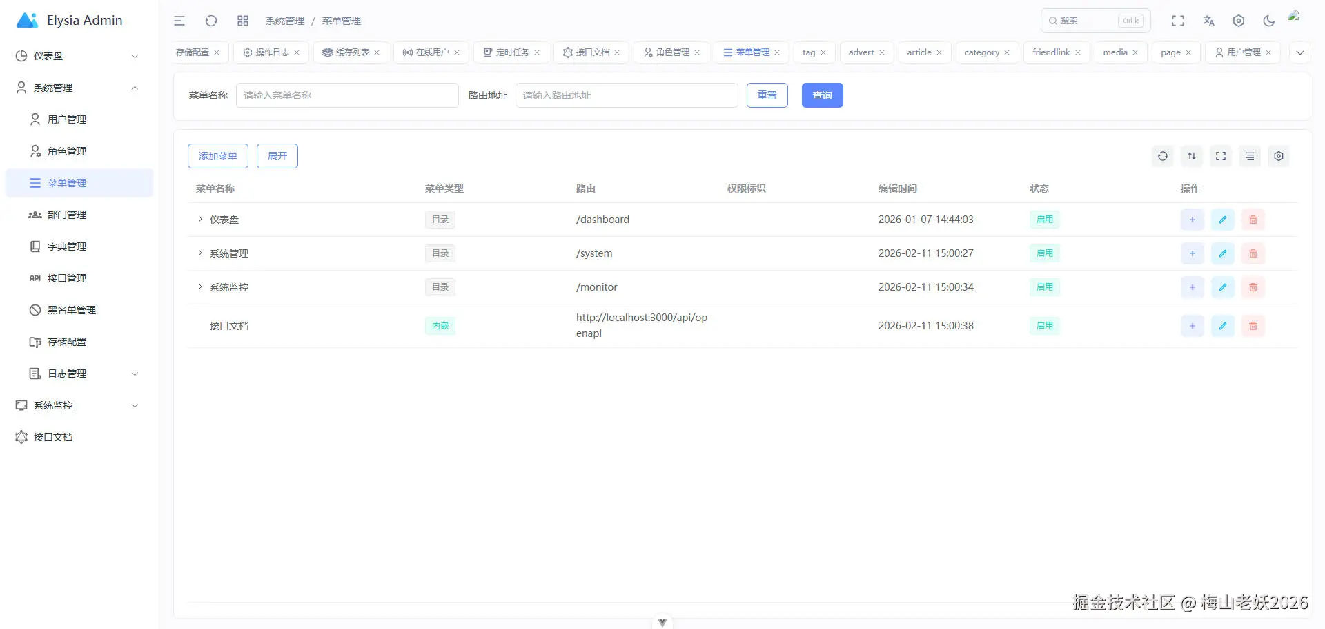Toggle the bottom panel collapse arrow

[662, 622]
